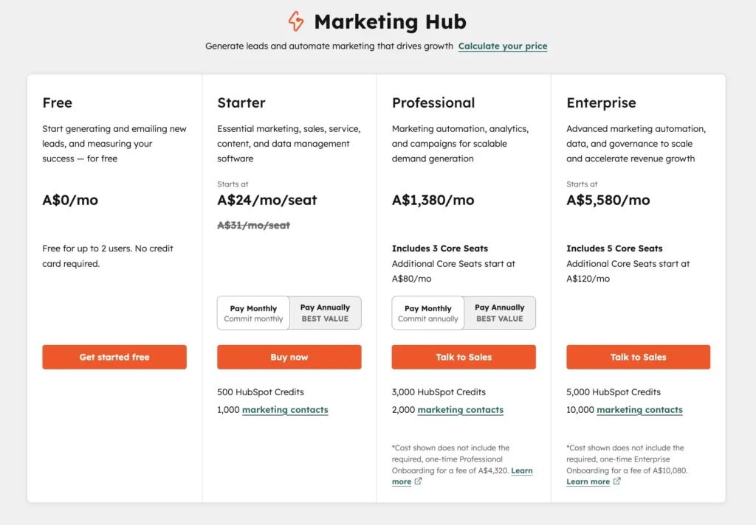Screen dimensions: 756x525
Task: Click the Marketing Hub lightning bolt icon
Action: pyautogui.click(x=296, y=21)
